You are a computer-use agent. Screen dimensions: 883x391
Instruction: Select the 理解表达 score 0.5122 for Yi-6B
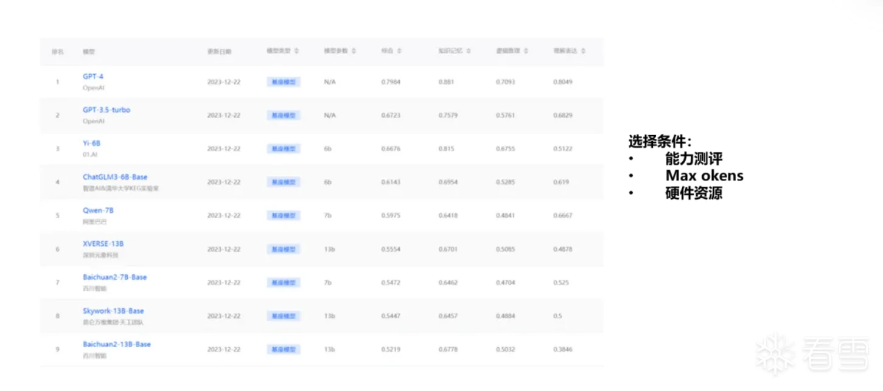[563, 148]
